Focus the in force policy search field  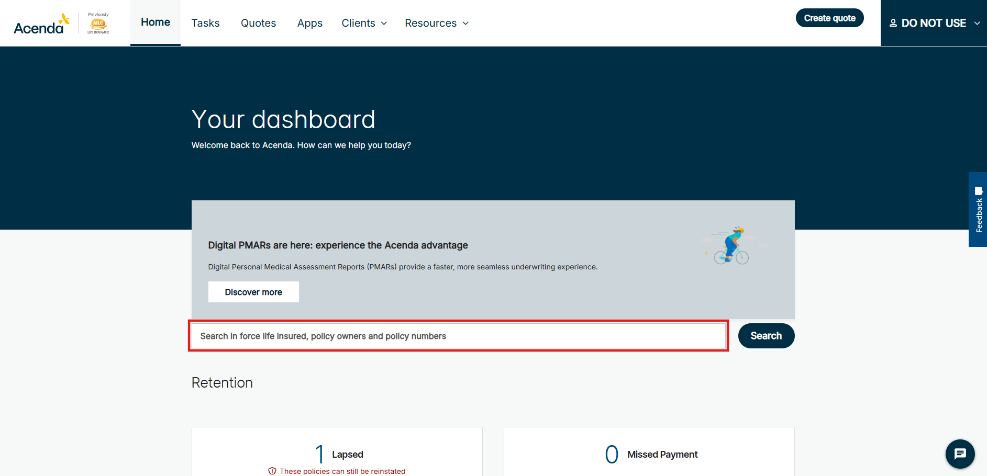(458, 336)
